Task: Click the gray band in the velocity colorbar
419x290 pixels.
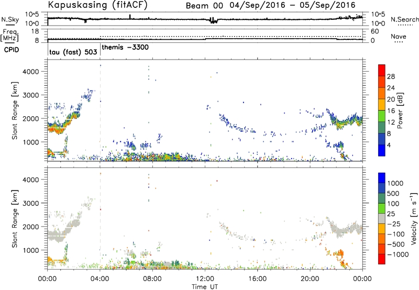Action: [x=382, y=219]
